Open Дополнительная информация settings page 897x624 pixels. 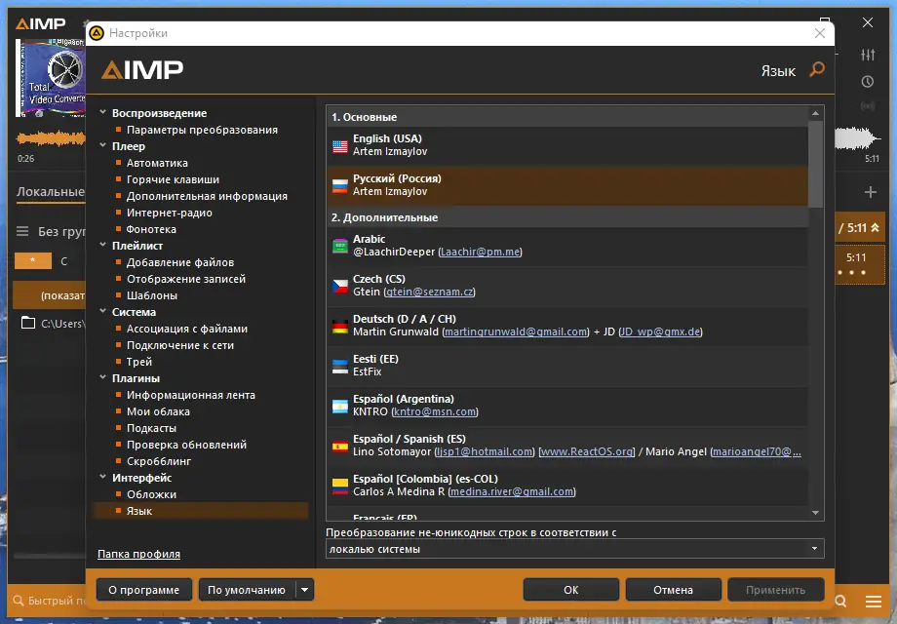pos(207,196)
